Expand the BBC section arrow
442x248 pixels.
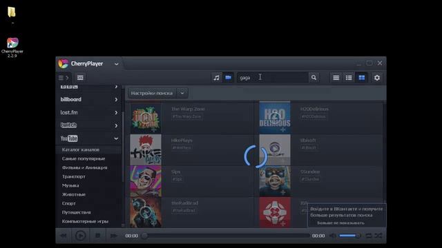point(116,87)
